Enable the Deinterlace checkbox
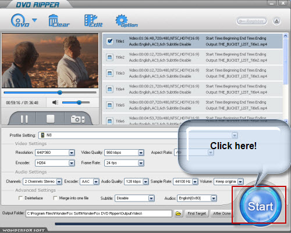The width and height of the screenshot is (291, 233). point(20,198)
